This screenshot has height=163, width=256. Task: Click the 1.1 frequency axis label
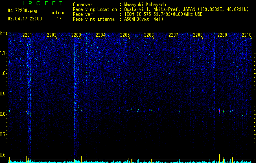point(4,53)
